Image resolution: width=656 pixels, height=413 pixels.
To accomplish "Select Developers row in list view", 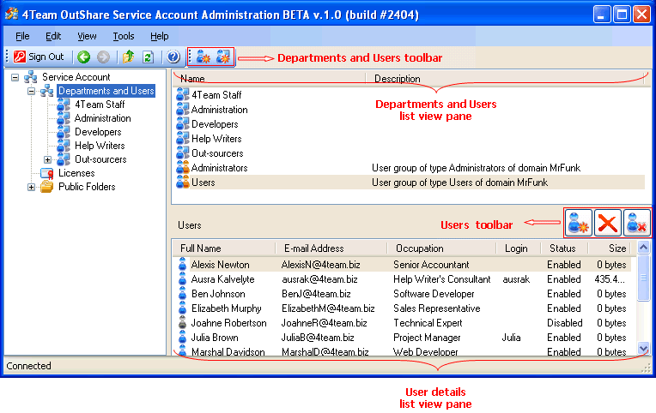I will point(215,124).
